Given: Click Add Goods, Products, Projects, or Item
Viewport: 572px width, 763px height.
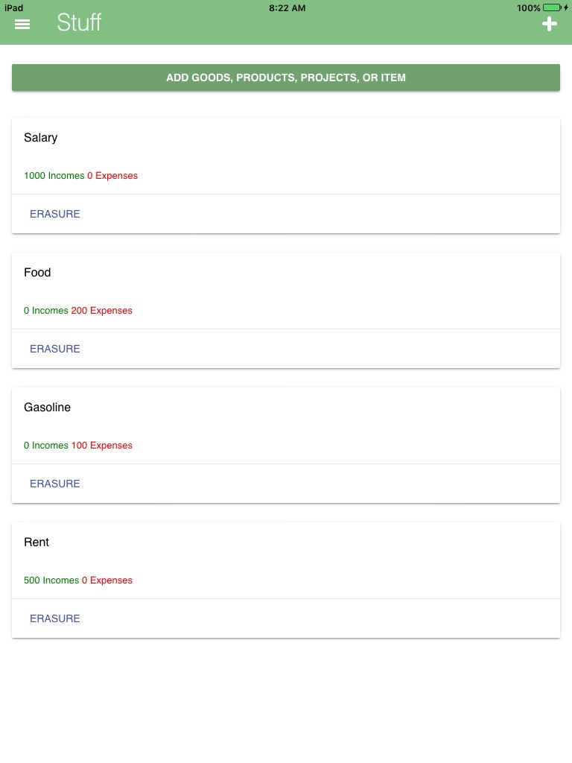Looking at the screenshot, I should coord(286,77).
